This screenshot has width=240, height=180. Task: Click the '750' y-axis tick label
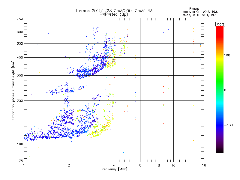pyautogui.click(x=20, y=19)
